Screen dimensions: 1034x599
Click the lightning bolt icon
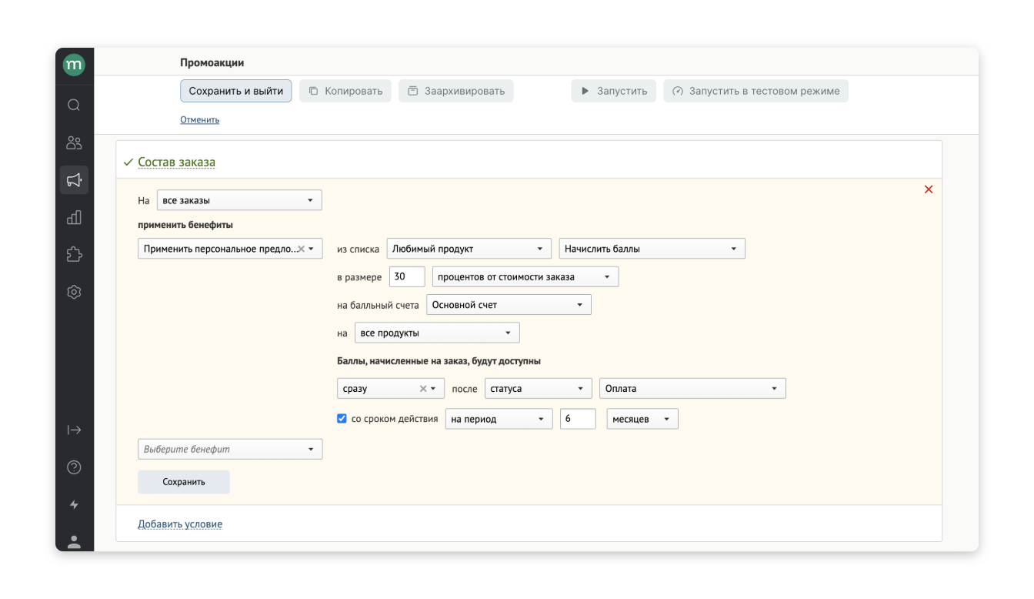tap(74, 504)
